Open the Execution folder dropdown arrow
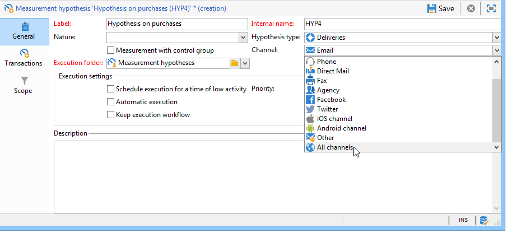Screen dimensions: 517x242 point(245,63)
